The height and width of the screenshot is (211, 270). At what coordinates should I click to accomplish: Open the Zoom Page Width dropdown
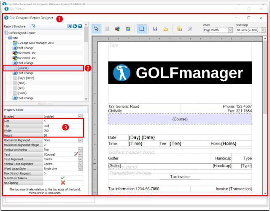tap(230, 30)
